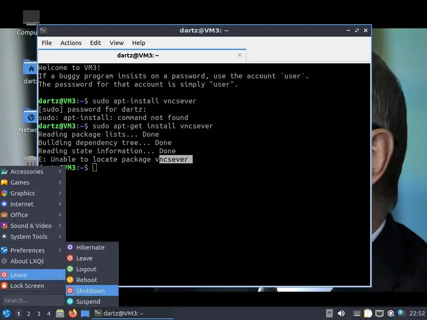The height and width of the screenshot is (320, 427).
Task: Click the terminal icon in window title bar
Action: [43, 30]
